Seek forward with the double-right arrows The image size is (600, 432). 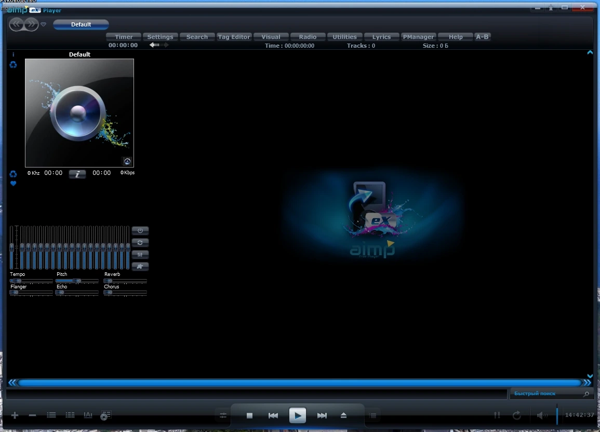pos(587,382)
